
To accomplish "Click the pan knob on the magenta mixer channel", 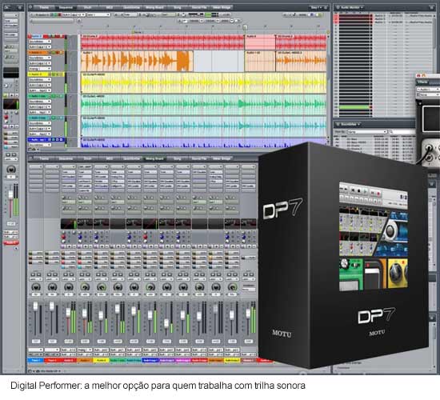I will [183, 287].
